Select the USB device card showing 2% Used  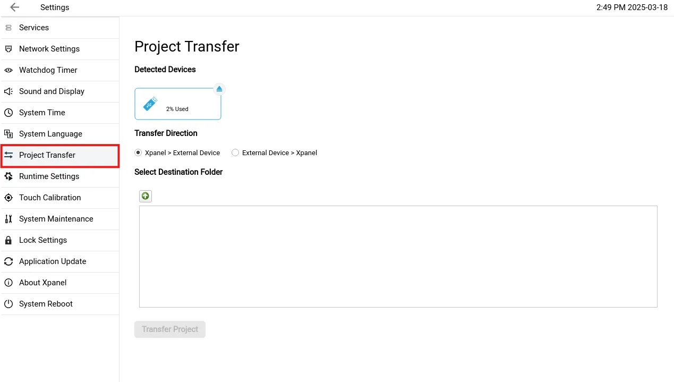pos(177,104)
